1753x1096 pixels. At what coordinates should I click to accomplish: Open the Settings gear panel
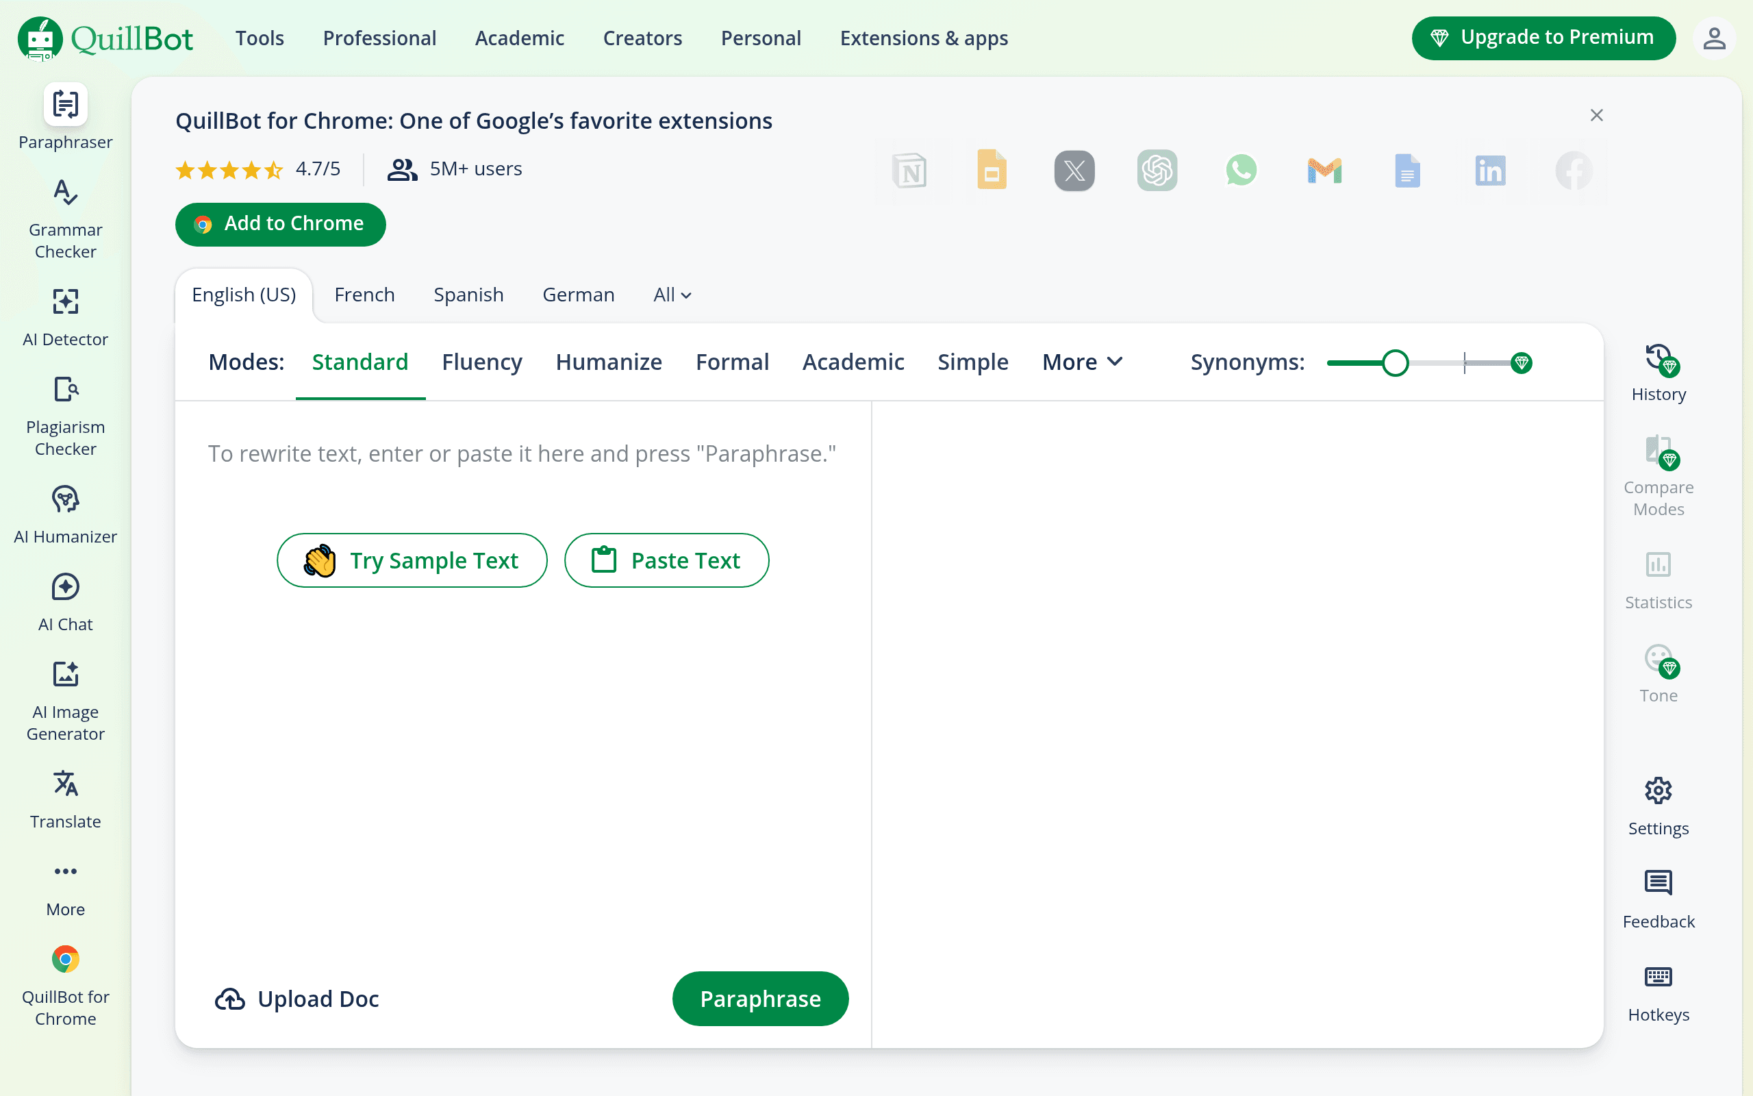click(x=1658, y=807)
